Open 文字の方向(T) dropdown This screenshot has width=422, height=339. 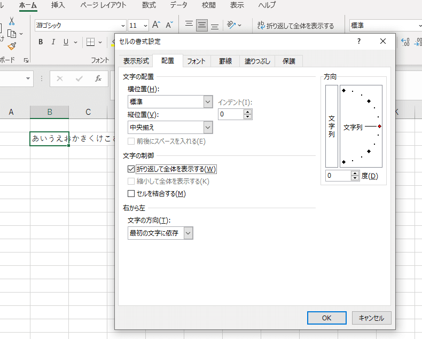point(188,233)
